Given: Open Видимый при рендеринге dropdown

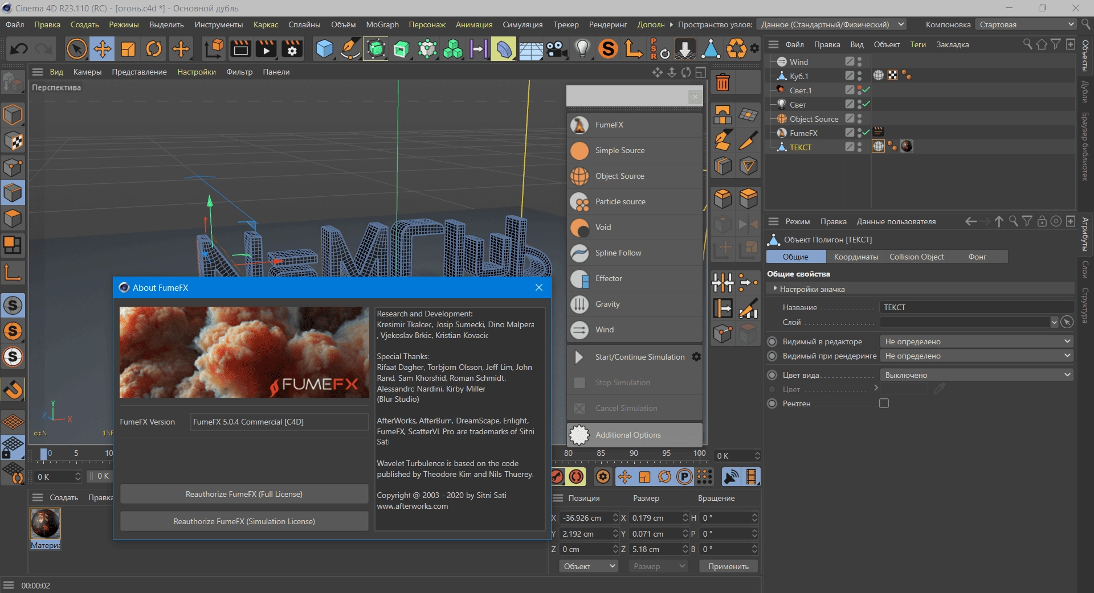Looking at the screenshot, I should click(x=977, y=356).
